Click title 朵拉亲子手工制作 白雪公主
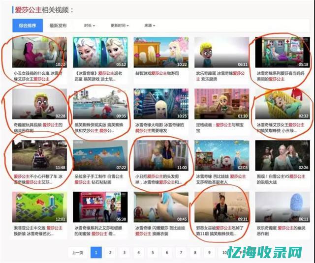This screenshot has width=315, height=263. [x=99, y=179]
